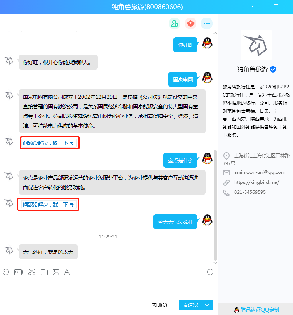Click the green add-friend icon
The image size is (293, 315).
[x=175, y=23]
